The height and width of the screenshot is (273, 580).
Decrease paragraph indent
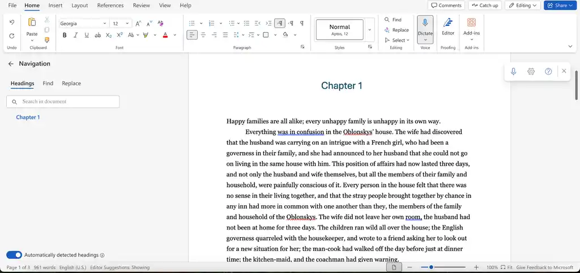(258, 23)
